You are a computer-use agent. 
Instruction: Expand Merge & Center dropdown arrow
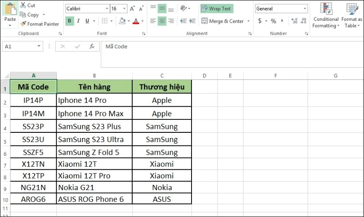[x=249, y=21]
